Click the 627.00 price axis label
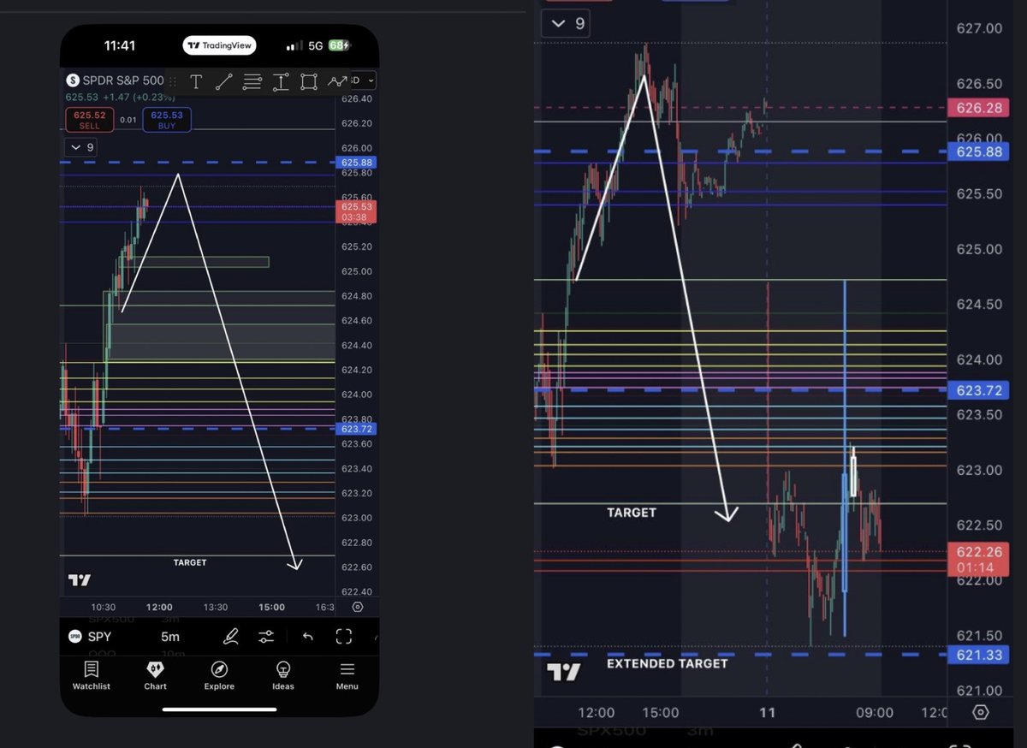This screenshot has width=1027, height=748. click(979, 28)
